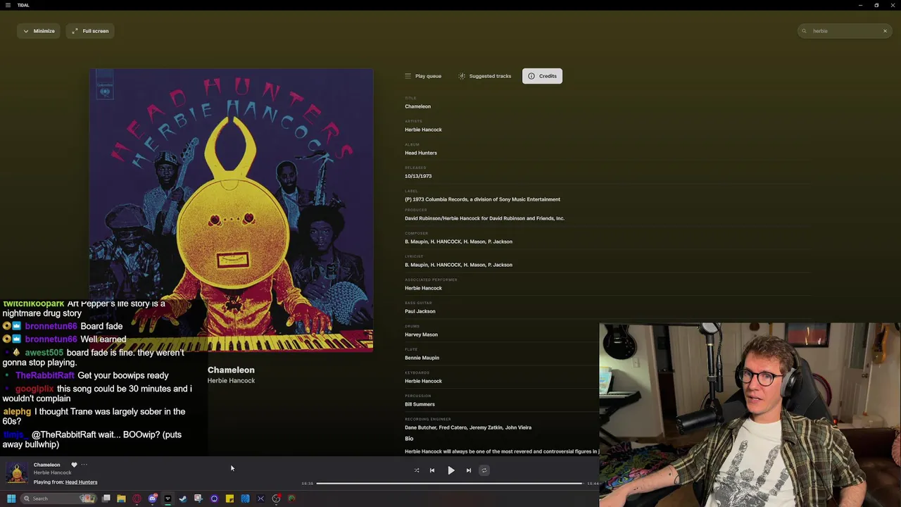Click TIDAL icon in the taskbar

(168, 499)
